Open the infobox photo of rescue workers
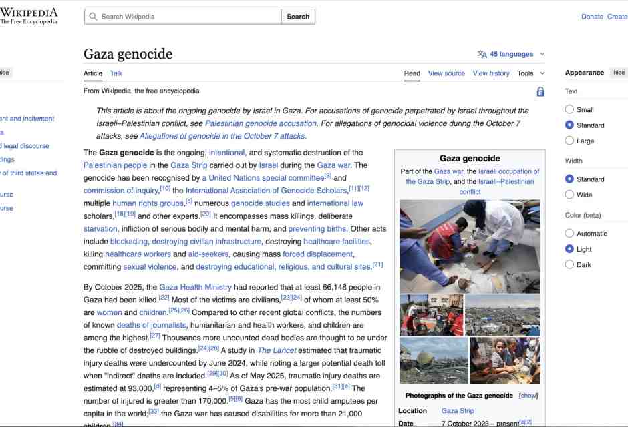This screenshot has height=427, width=628. (x=432, y=315)
